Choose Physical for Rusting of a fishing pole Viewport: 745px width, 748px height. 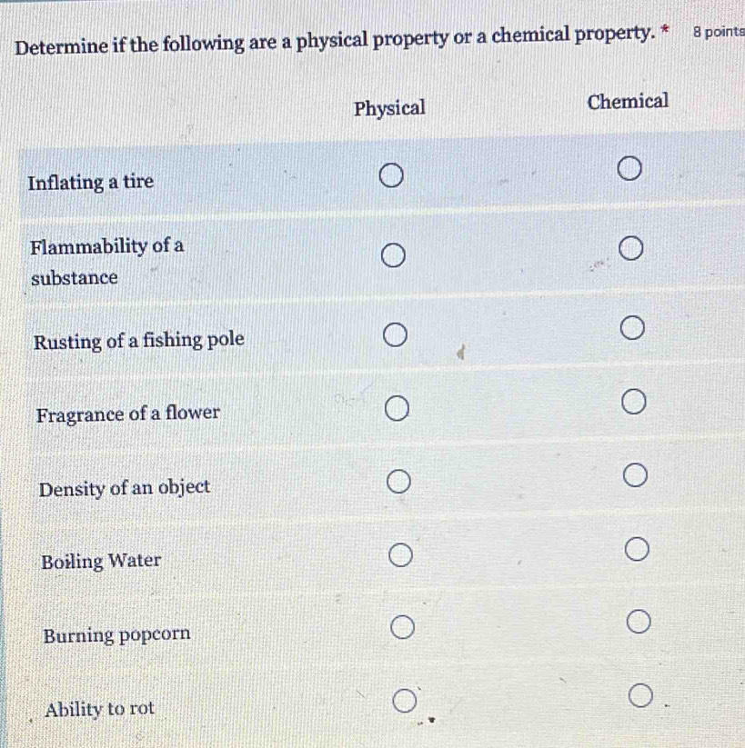tap(394, 338)
